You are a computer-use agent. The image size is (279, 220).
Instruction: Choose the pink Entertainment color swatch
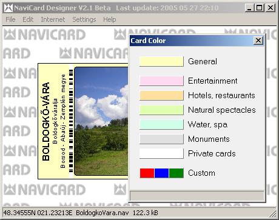click(x=161, y=81)
